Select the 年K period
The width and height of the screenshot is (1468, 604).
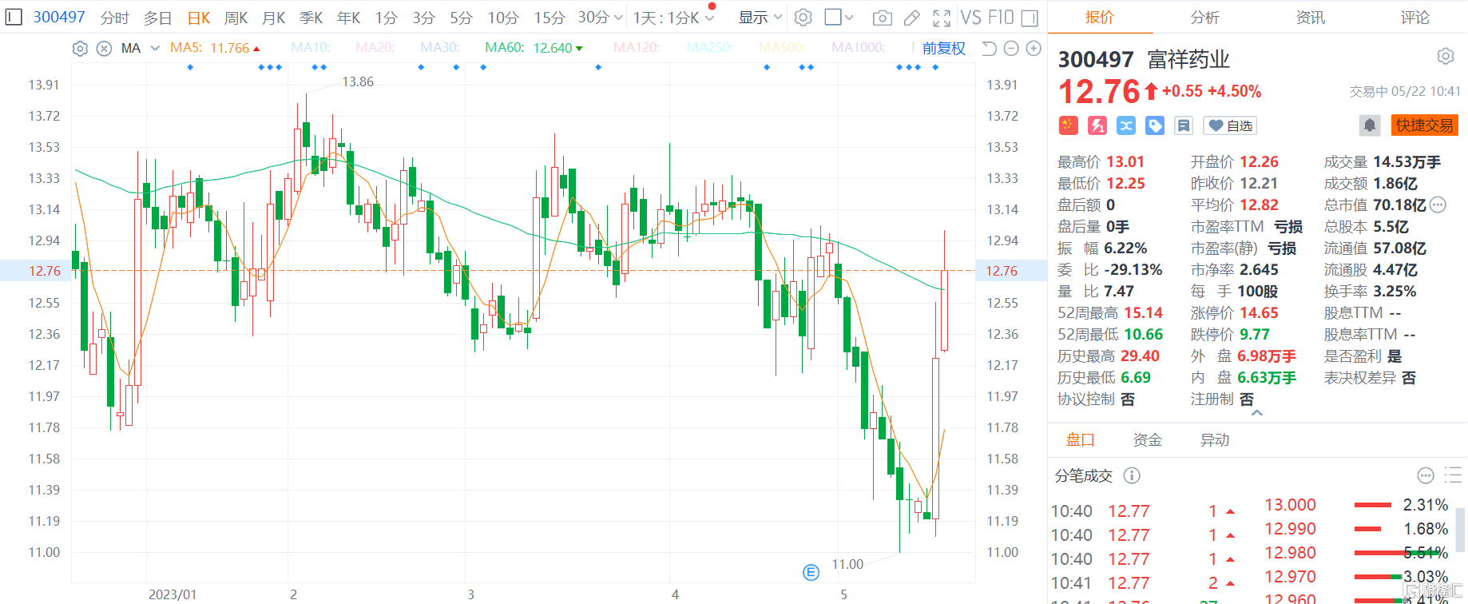point(349,18)
